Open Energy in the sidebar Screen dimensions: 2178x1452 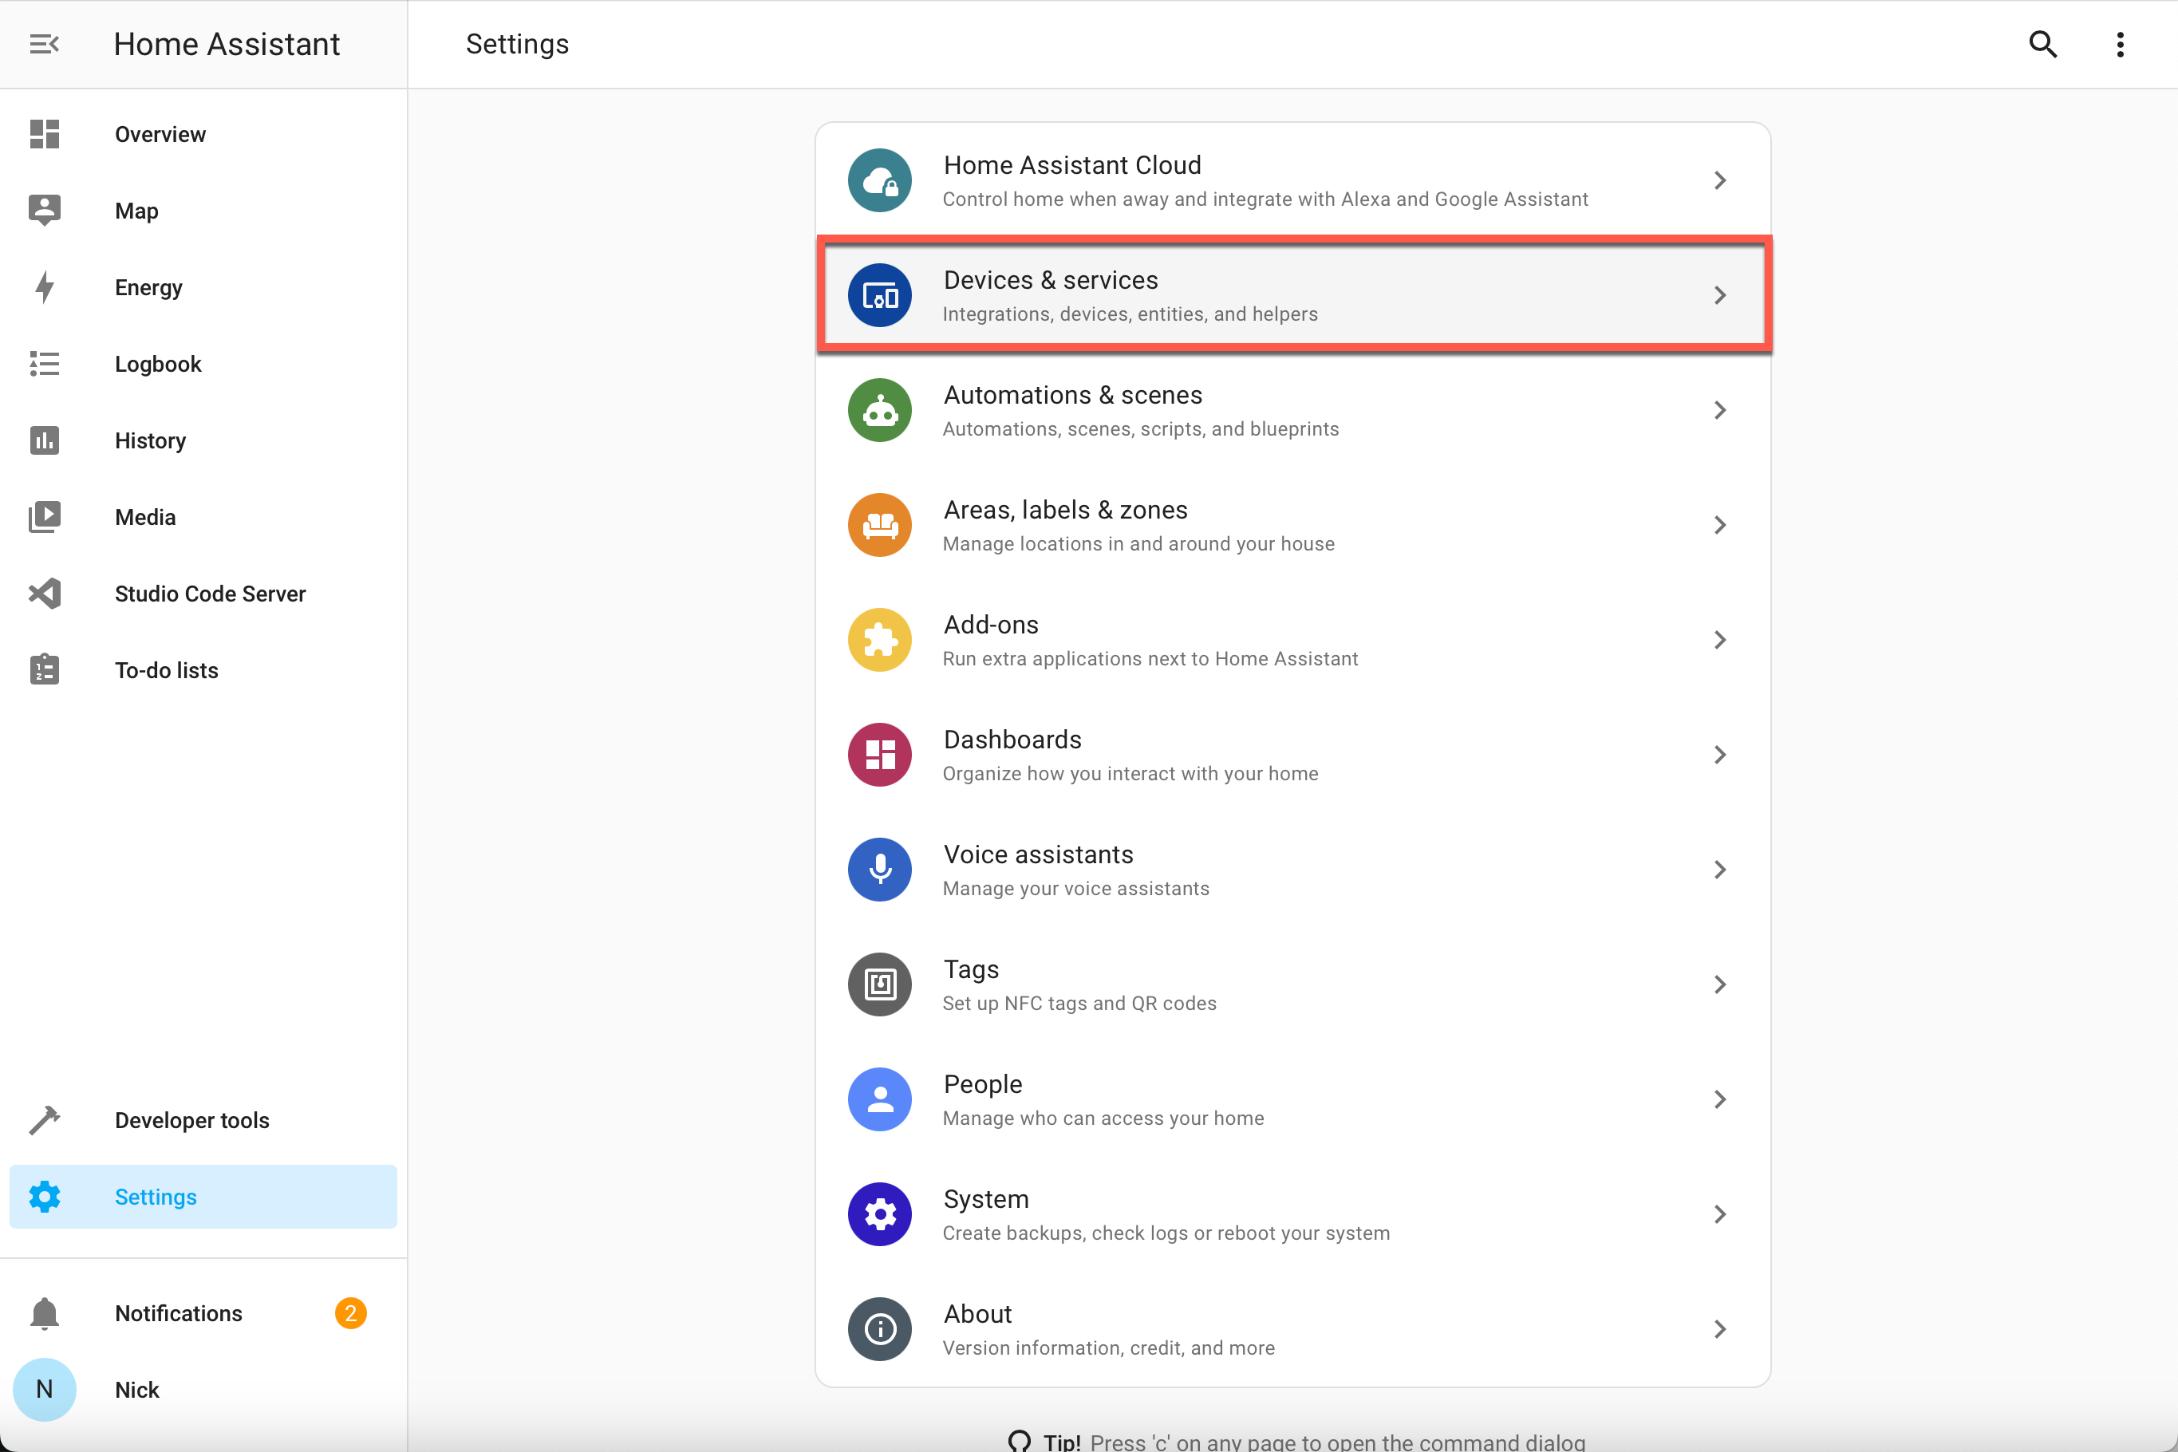[148, 288]
